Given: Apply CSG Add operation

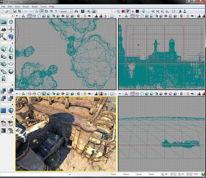Looking at the screenshot, I should pos(3,91).
